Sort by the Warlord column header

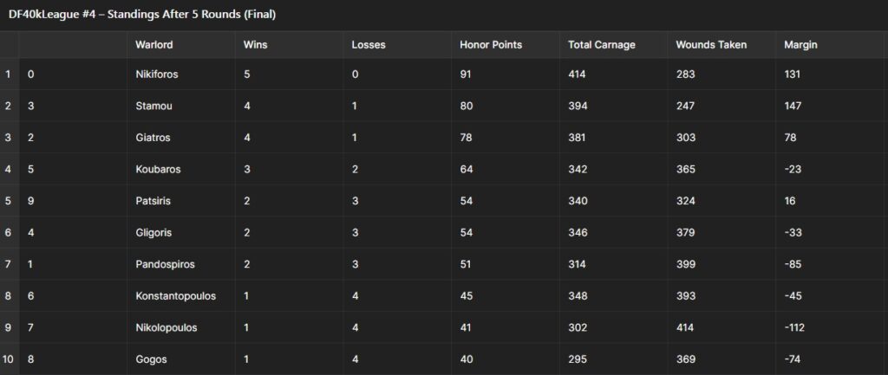point(154,45)
